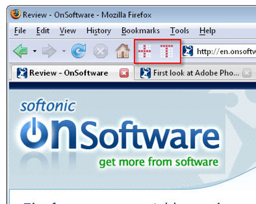Open the Edit menu

coord(43,31)
